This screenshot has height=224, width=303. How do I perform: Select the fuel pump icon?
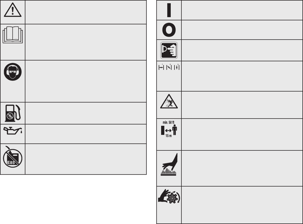pos(13,113)
